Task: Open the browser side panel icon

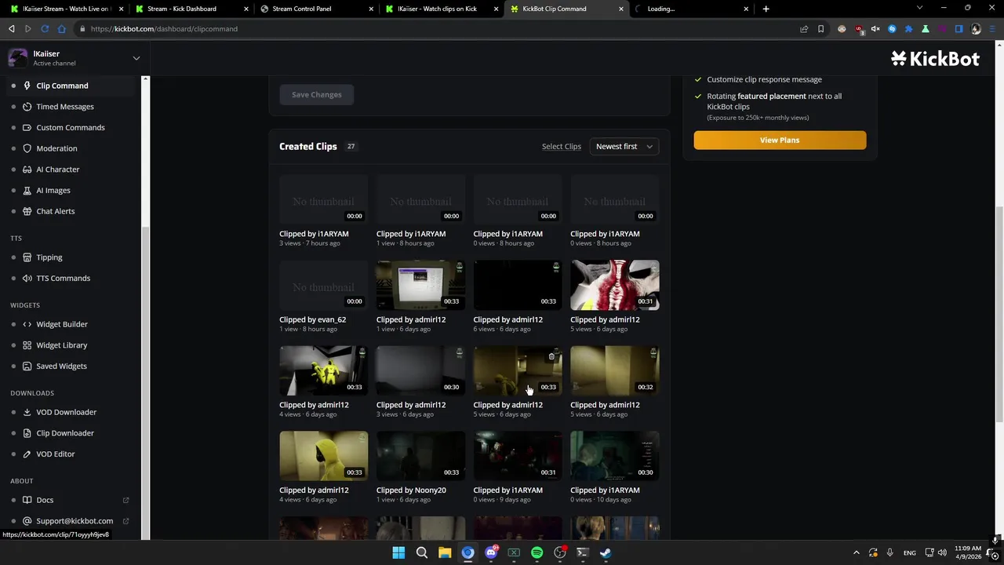Action: 959,29
